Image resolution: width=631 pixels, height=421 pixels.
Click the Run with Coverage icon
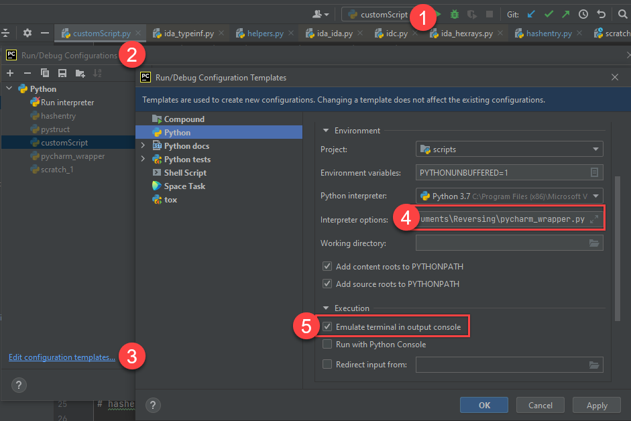[471, 15]
